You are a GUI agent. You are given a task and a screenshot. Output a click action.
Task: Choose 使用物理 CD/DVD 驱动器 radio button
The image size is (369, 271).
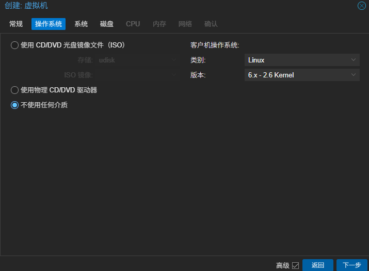15,90
